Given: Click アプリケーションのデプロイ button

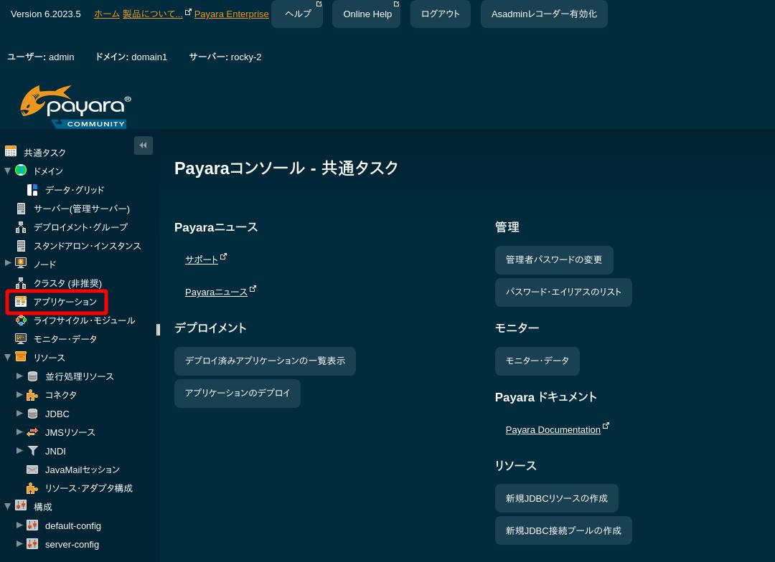Looking at the screenshot, I should [238, 393].
